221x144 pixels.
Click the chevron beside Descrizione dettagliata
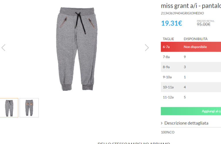(162, 123)
